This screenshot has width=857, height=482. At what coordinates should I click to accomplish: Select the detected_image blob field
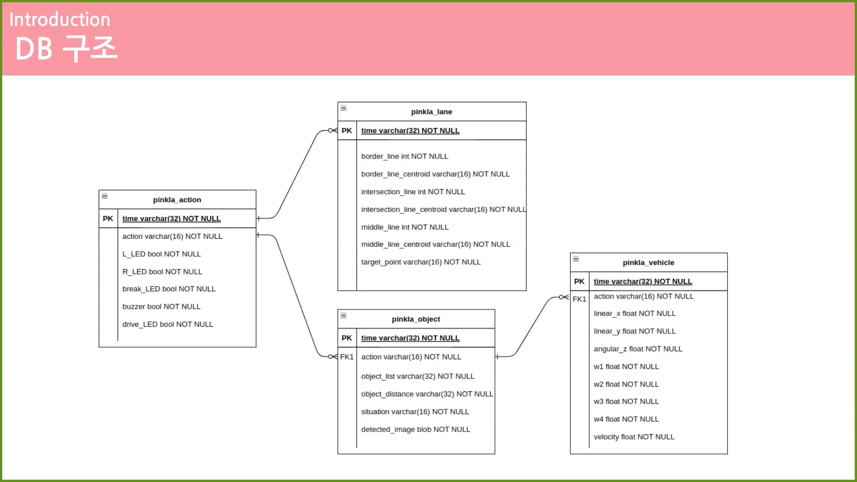415,429
